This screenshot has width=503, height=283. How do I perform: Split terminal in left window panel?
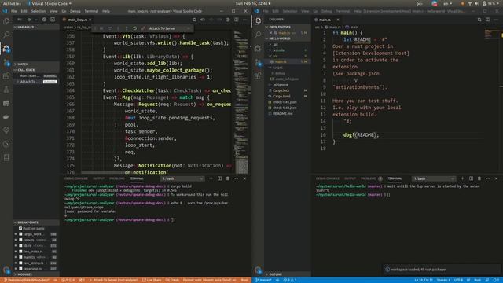(219, 178)
